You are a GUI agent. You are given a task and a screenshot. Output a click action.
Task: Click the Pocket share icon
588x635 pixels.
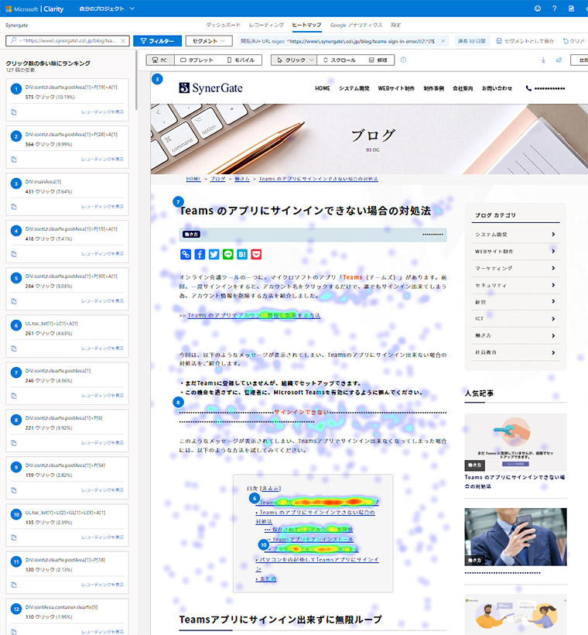coord(256,254)
